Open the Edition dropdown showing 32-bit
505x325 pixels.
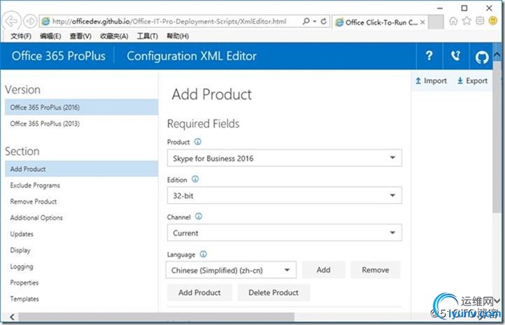pos(285,195)
